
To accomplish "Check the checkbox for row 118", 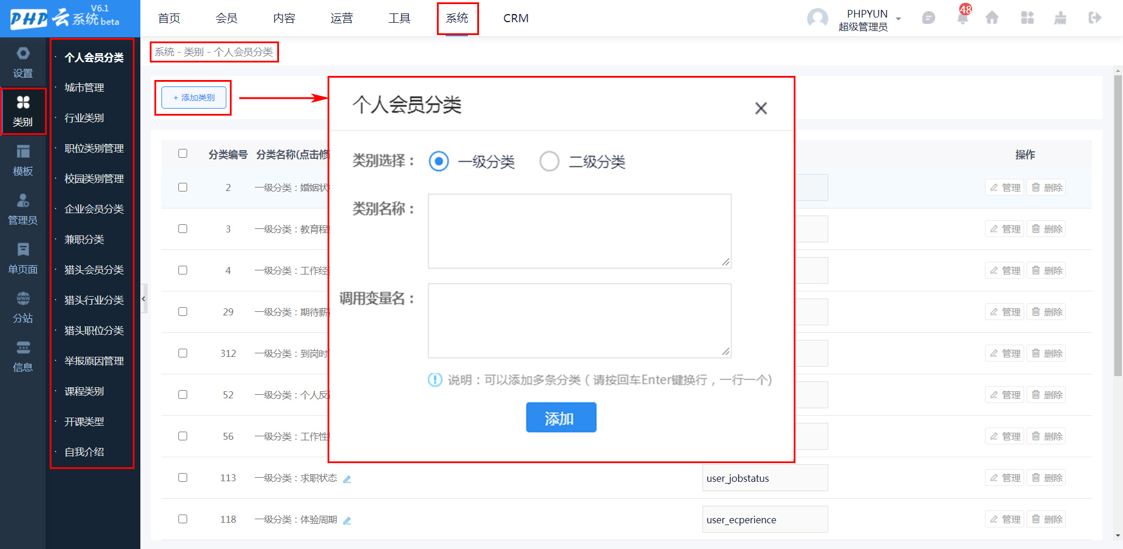I will [182, 519].
